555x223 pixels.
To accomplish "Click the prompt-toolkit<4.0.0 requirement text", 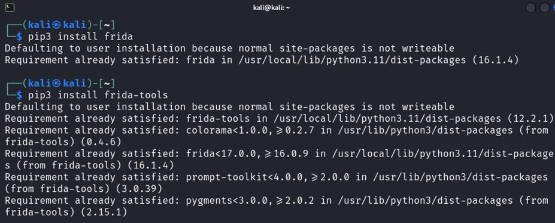I will [x=245, y=177].
